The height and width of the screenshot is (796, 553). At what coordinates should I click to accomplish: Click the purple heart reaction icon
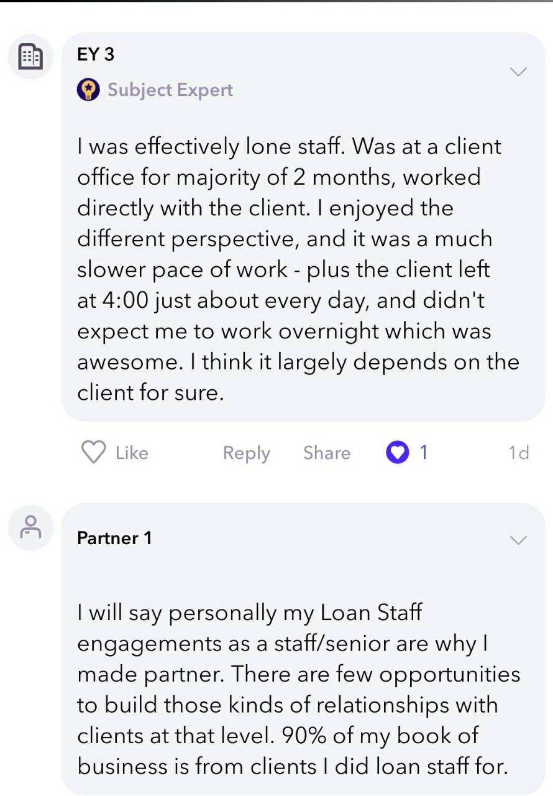click(396, 452)
